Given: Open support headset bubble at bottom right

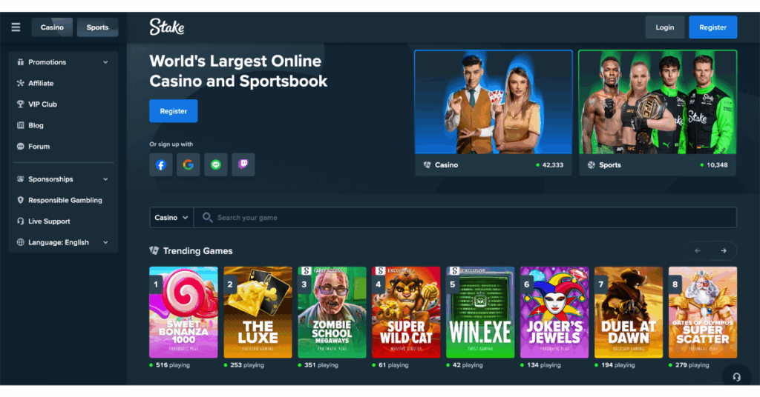Looking at the screenshot, I should click(737, 377).
